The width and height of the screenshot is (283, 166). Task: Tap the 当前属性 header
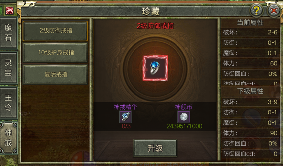coord(250,23)
